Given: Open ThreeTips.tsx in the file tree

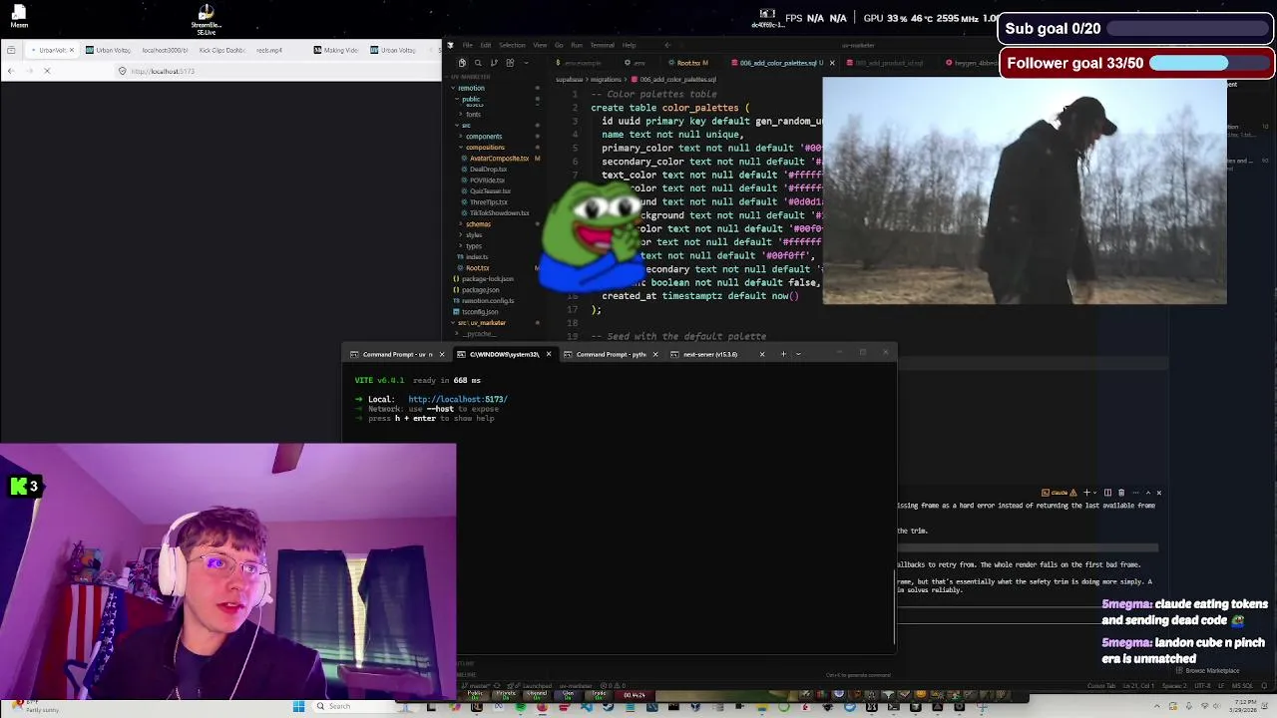Looking at the screenshot, I should pyautogui.click(x=488, y=202).
